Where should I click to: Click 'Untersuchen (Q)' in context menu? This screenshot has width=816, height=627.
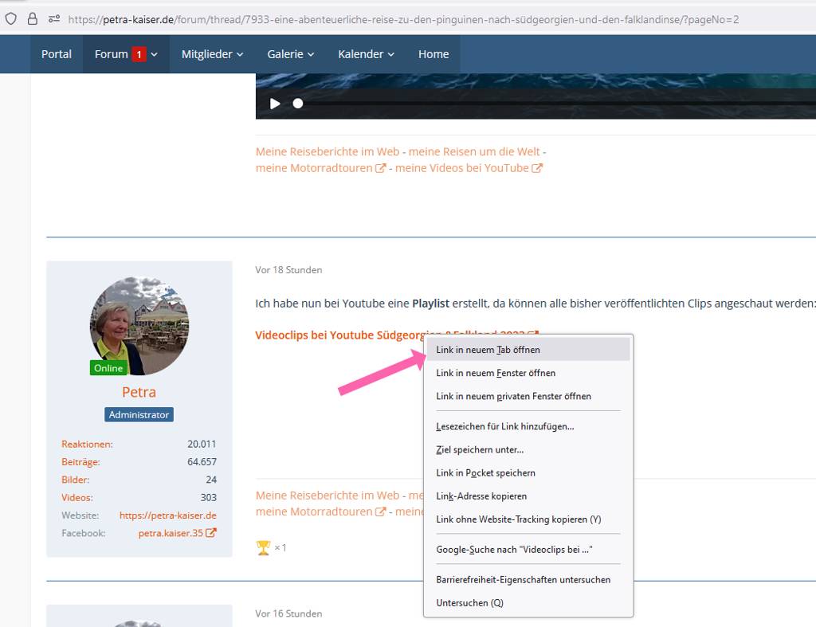469,603
